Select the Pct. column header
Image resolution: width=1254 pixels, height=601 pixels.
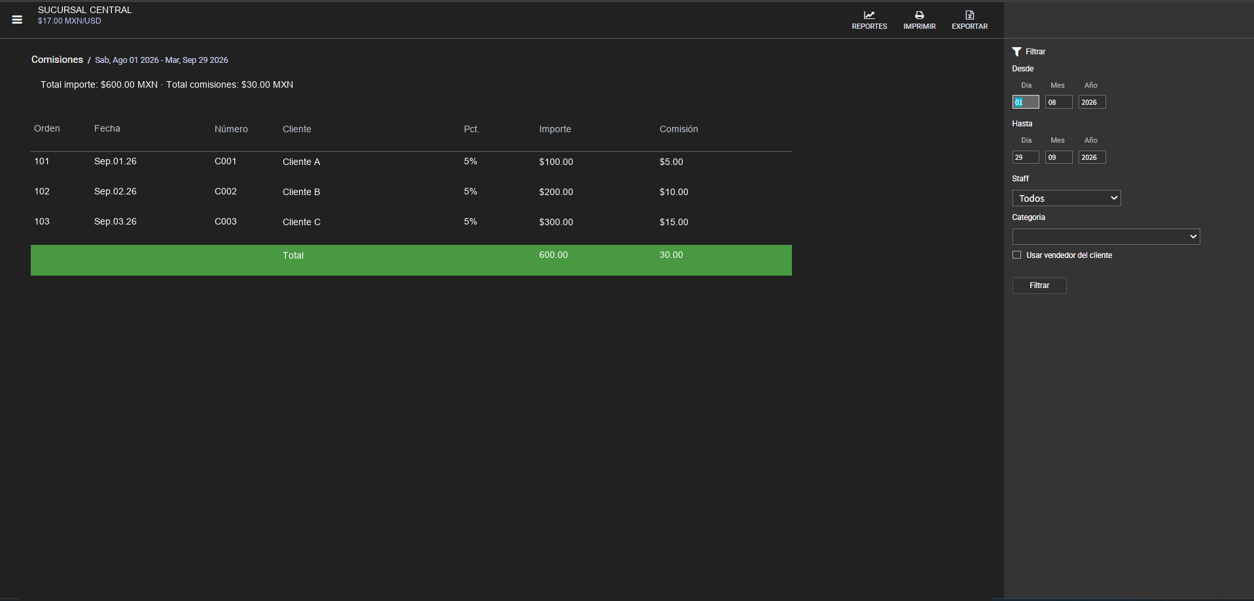pos(472,129)
